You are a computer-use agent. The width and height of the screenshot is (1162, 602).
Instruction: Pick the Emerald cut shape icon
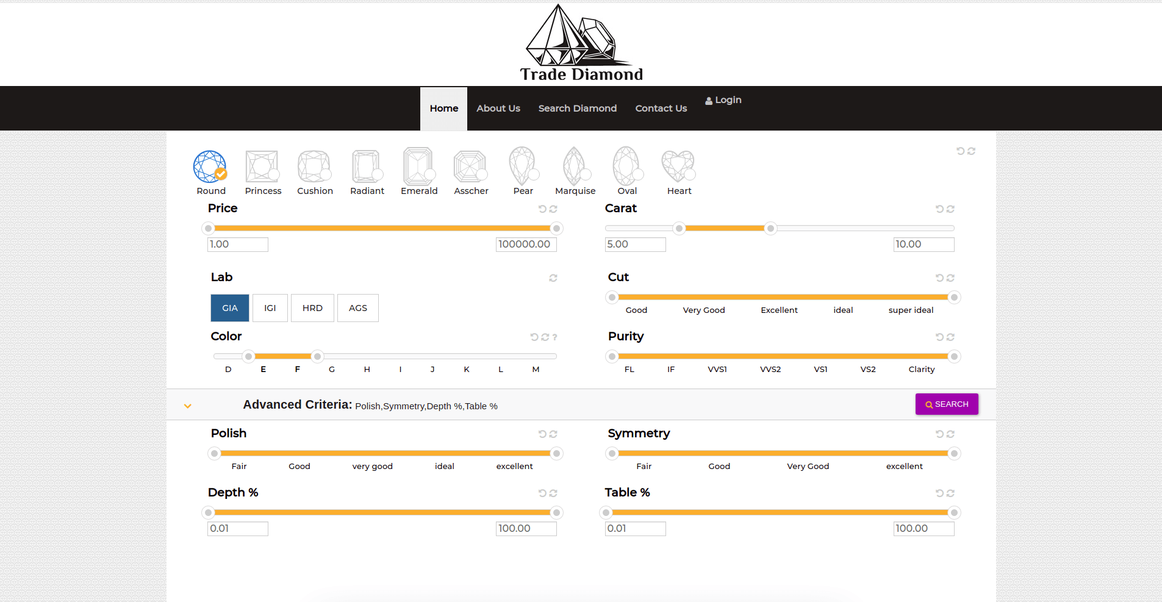point(418,167)
